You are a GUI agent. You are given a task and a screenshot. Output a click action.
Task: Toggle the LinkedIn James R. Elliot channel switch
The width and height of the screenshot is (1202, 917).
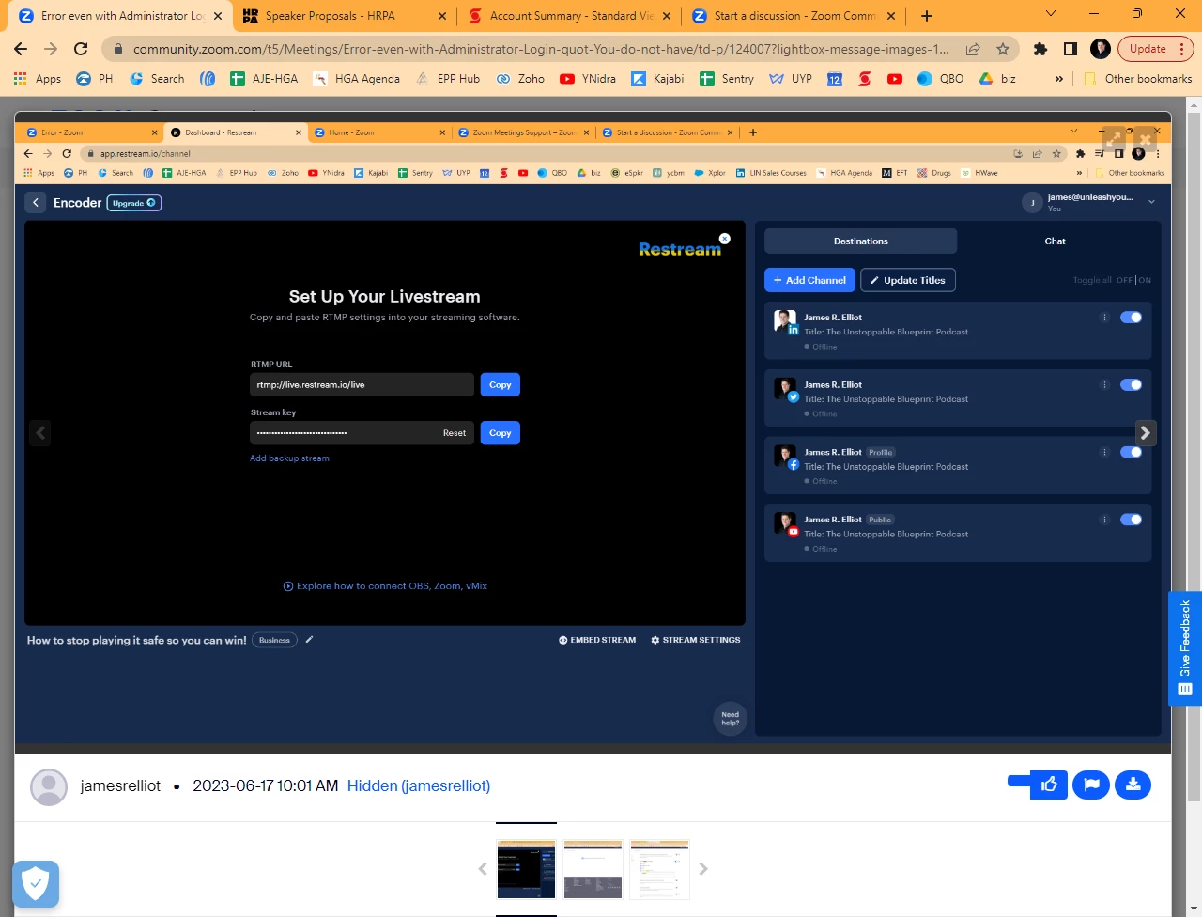point(1131,318)
